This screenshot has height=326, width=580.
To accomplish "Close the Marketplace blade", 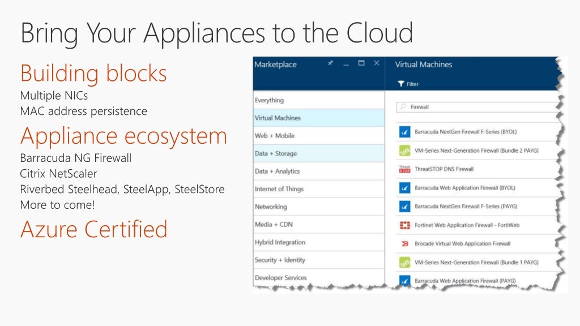I will 377,63.
